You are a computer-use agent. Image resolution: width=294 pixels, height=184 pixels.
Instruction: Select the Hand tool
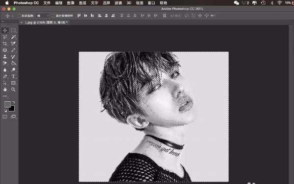pos(5,90)
